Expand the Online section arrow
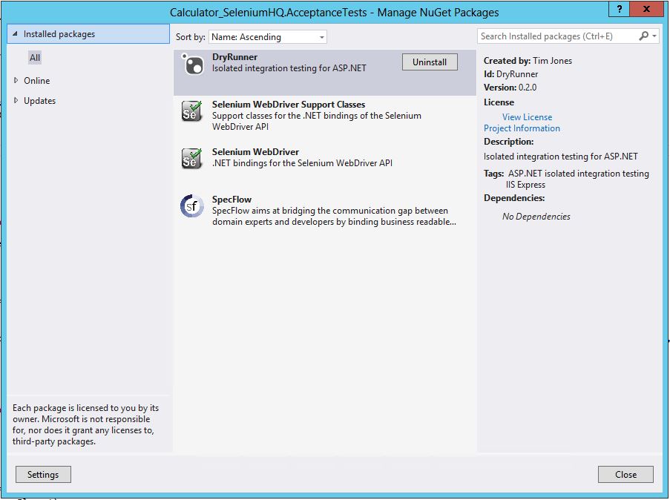670x500 pixels. coord(16,80)
